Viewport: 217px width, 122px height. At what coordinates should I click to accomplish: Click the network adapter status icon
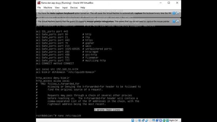point(143,120)
